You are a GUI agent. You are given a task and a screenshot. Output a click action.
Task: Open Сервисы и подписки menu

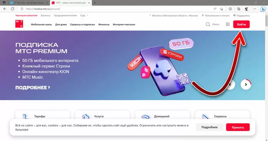click(82, 24)
